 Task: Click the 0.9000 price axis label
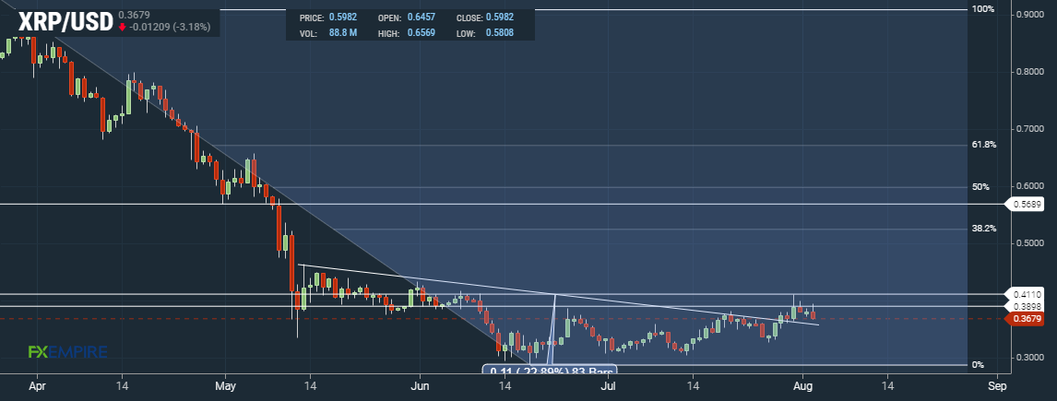click(1032, 15)
